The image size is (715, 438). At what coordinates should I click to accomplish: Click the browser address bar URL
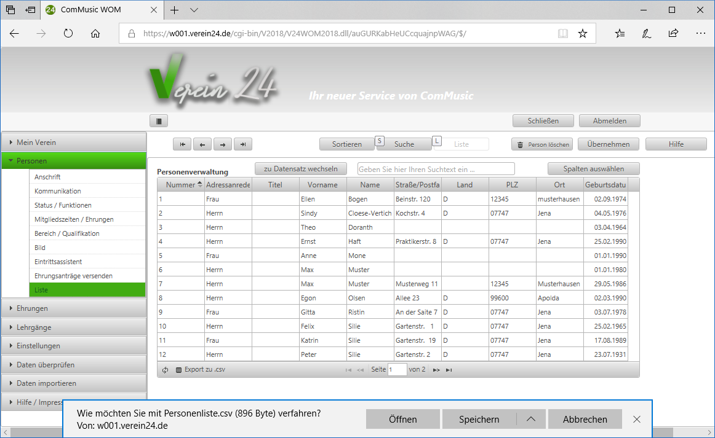pos(304,33)
